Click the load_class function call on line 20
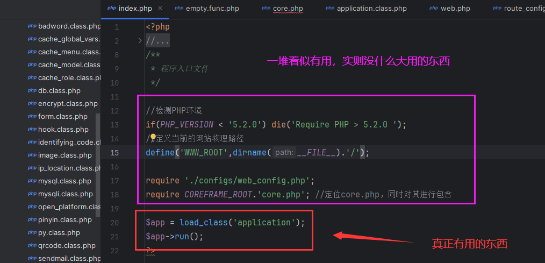 coord(202,222)
